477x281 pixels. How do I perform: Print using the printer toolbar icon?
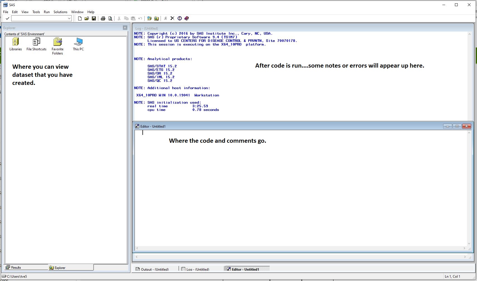103,18
